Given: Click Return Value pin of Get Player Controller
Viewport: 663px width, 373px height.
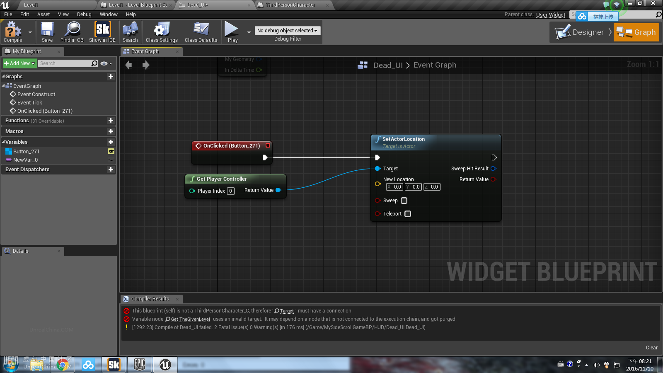Looking at the screenshot, I should point(278,190).
